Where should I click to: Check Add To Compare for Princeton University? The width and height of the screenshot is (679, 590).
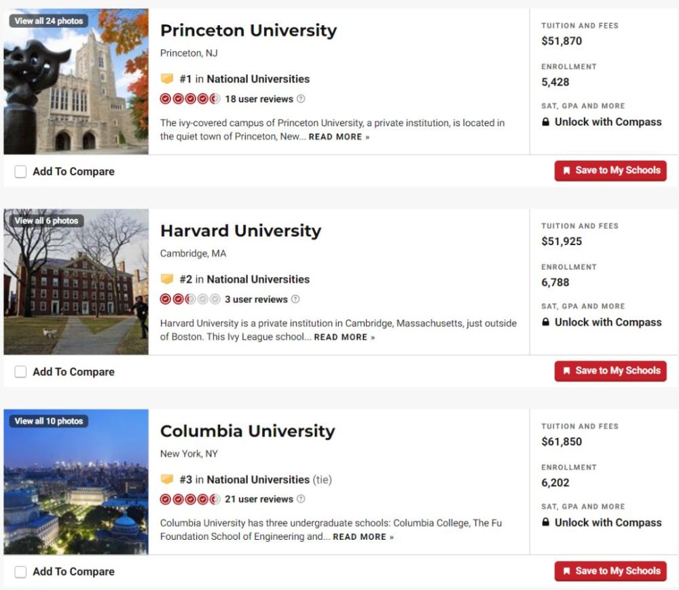point(21,172)
